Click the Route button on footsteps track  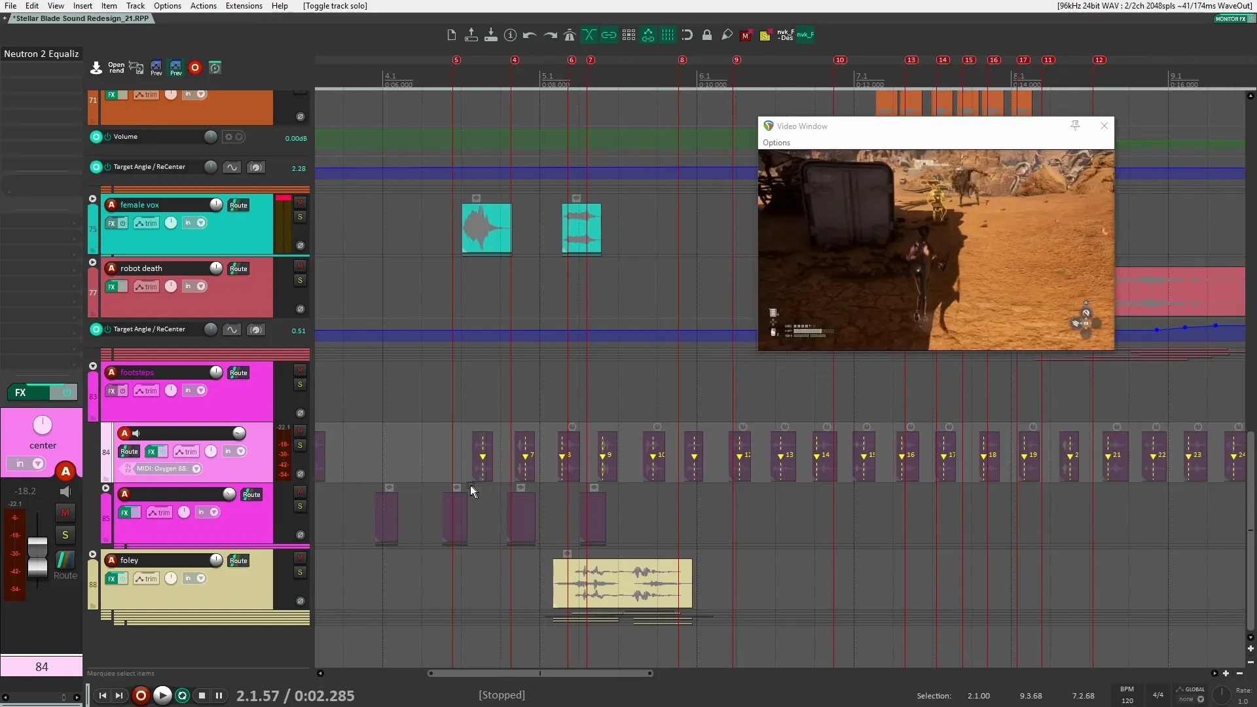(x=238, y=372)
